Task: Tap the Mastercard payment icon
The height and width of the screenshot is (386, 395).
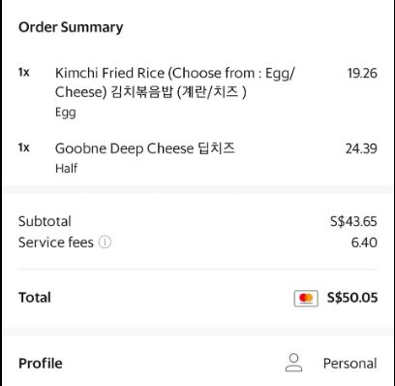Action: click(x=306, y=298)
